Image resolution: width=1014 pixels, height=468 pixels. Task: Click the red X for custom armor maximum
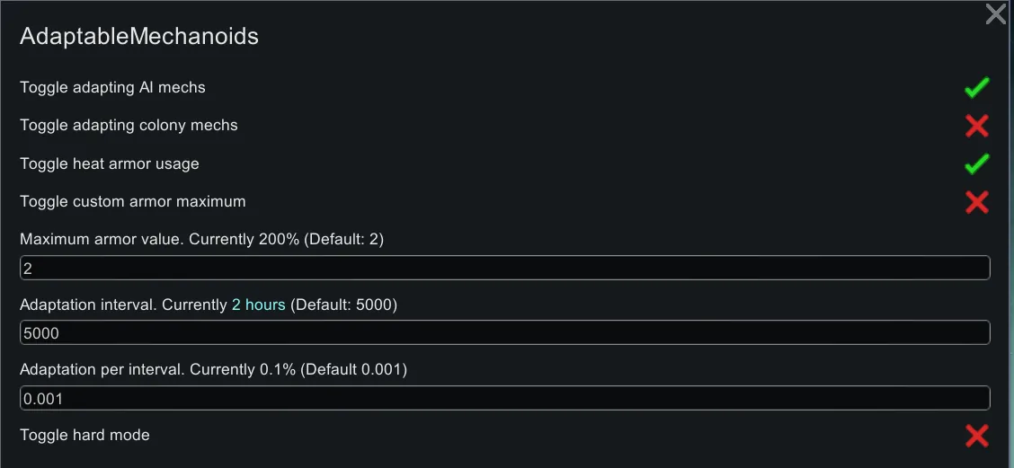point(976,202)
